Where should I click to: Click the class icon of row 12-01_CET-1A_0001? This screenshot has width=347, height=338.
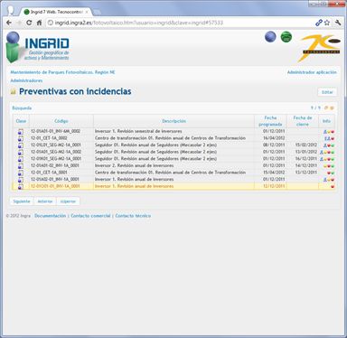pos(21,173)
